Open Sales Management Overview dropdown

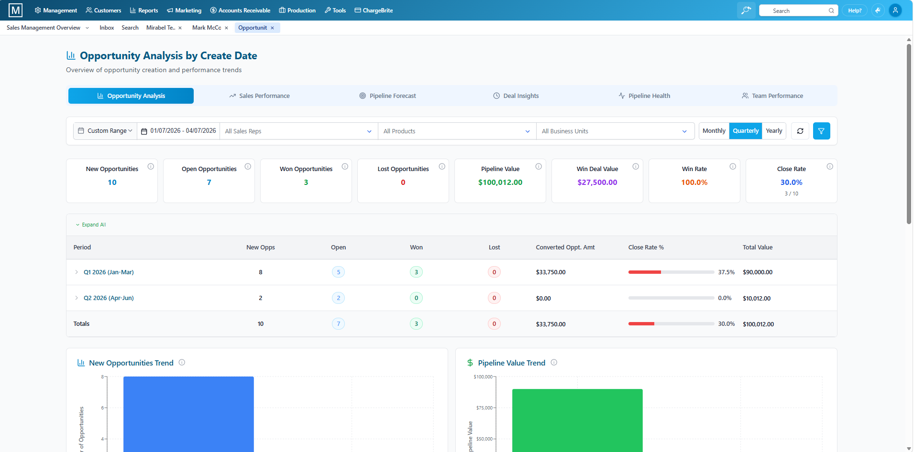(x=48, y=28)
